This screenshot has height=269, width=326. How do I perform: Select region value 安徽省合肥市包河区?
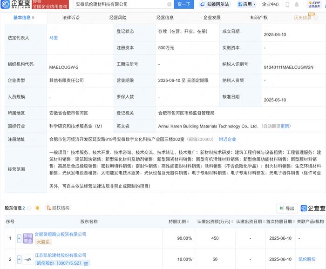(x=68, y=113)
